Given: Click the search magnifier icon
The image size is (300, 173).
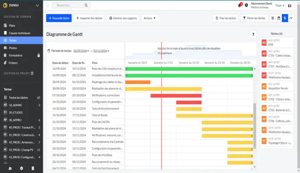Looking at the screenshot, I should click(86, 5).
